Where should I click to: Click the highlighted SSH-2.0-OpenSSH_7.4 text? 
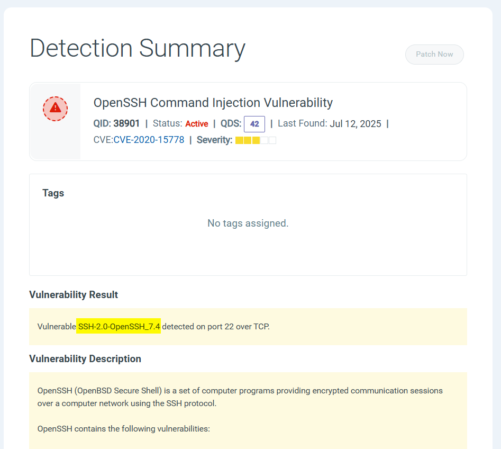tap(119, 327)
